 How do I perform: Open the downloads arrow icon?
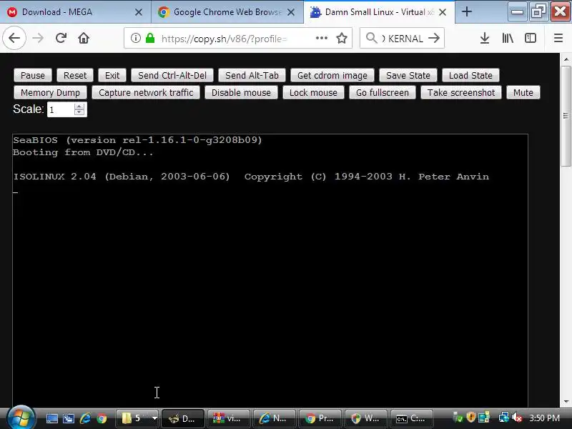click(x=485, y=38)
